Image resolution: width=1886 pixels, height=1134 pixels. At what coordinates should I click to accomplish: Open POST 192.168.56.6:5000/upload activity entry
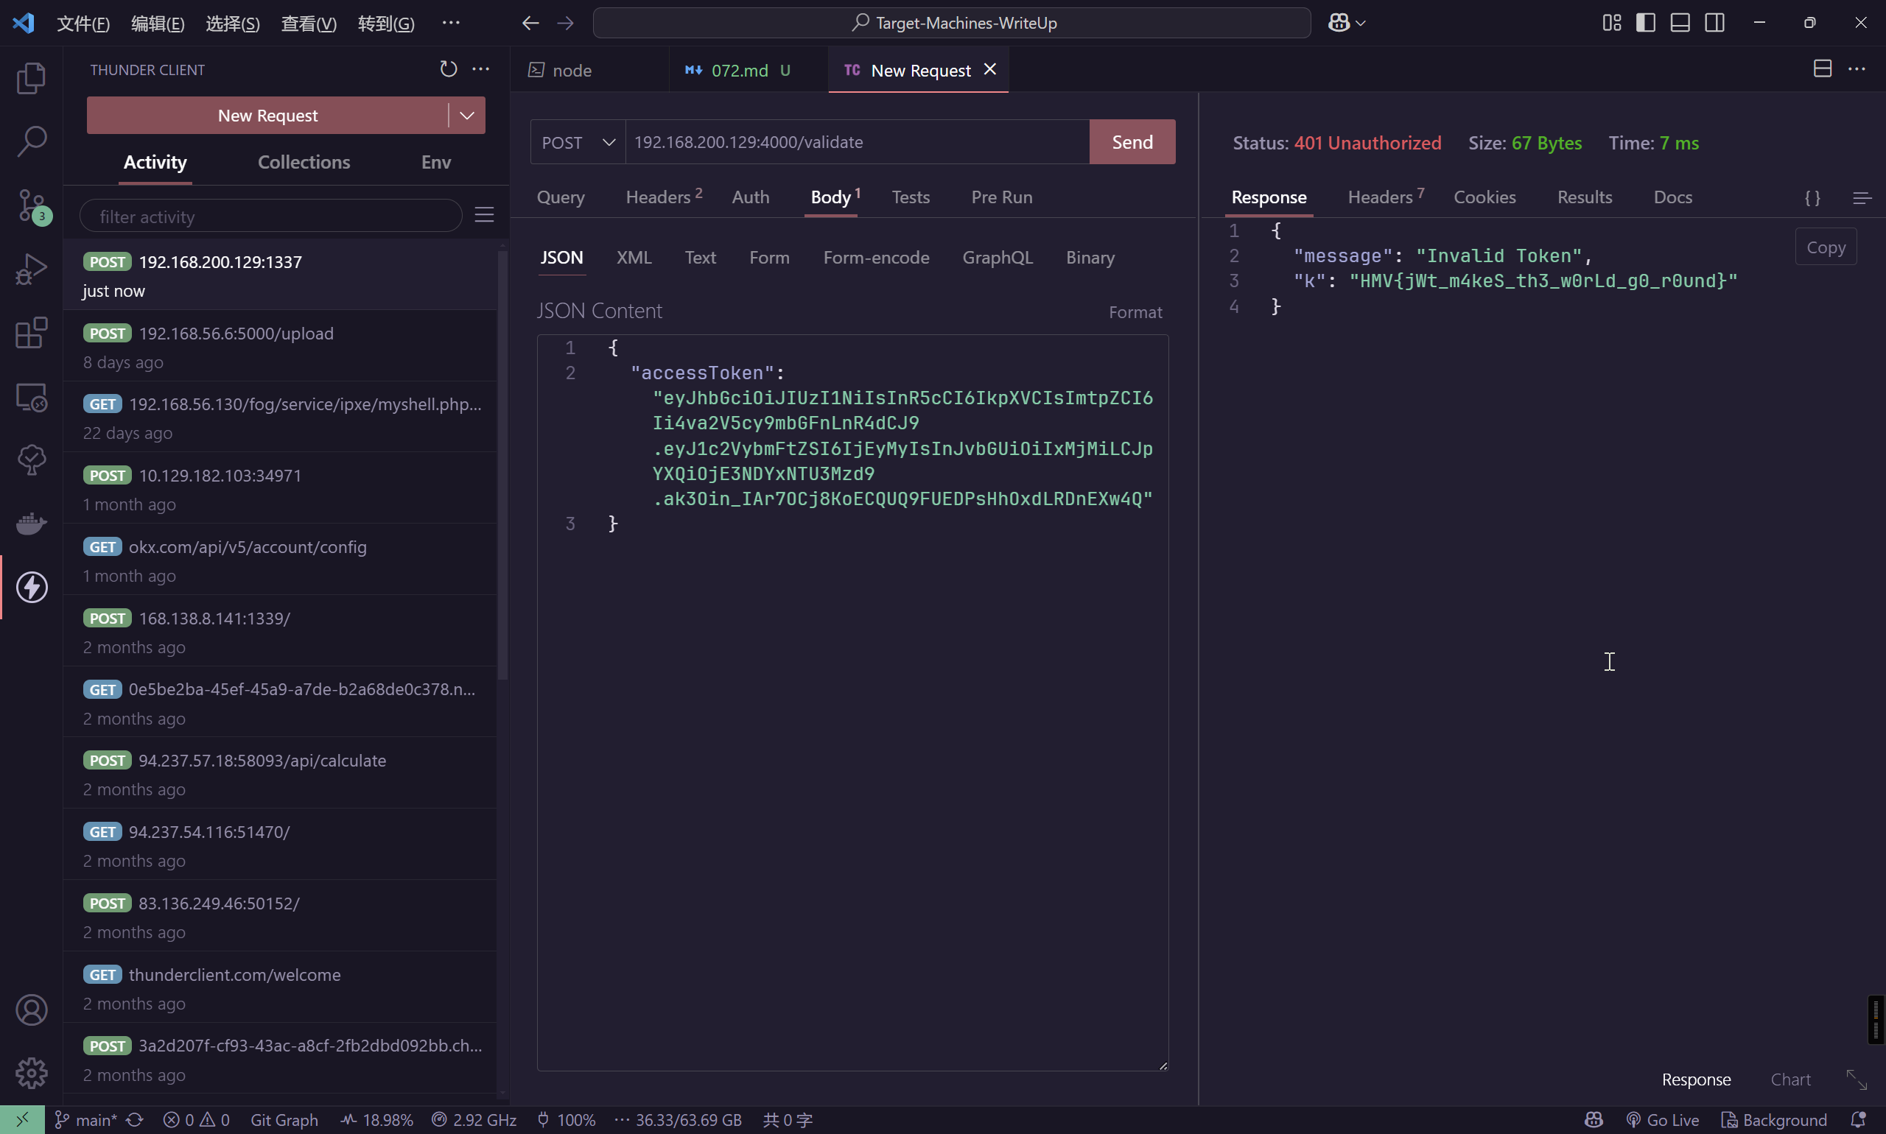tap(280, 347)
